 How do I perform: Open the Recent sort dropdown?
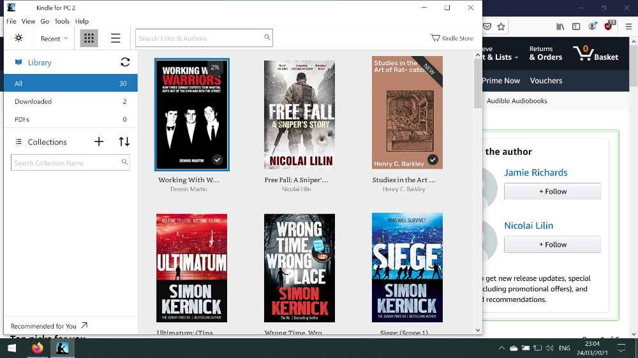54,39
